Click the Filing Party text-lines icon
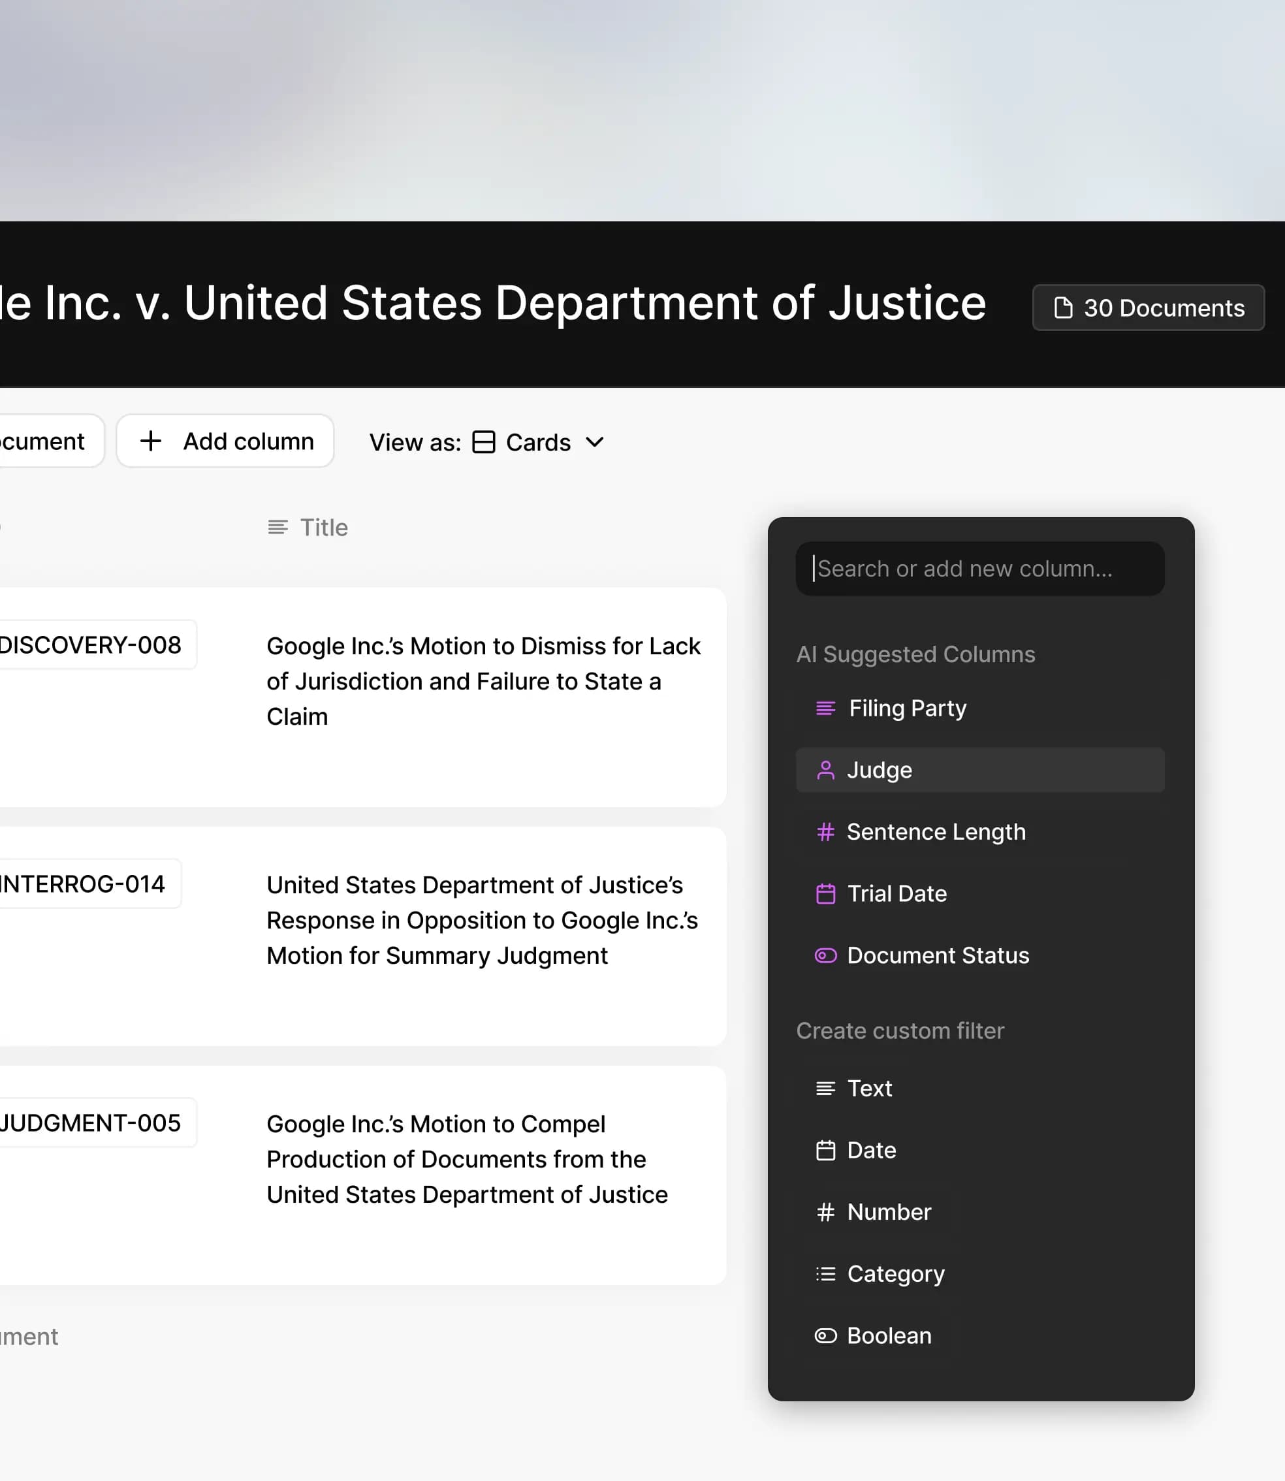The height and width of the screenshot is (1481, 1285). click(825, 709)
